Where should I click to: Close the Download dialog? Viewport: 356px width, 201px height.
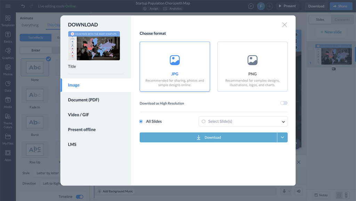(284, 25)
